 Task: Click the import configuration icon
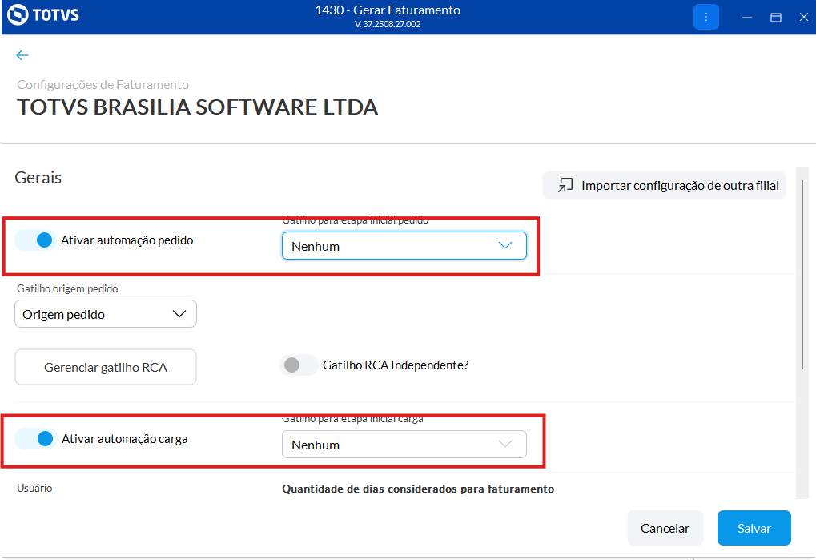click(x=566, y=185)
